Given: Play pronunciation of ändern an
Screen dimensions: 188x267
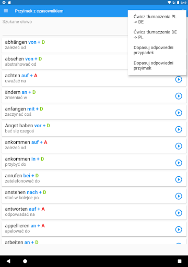Looking at the screenshot, I should (x=179, y=96).
